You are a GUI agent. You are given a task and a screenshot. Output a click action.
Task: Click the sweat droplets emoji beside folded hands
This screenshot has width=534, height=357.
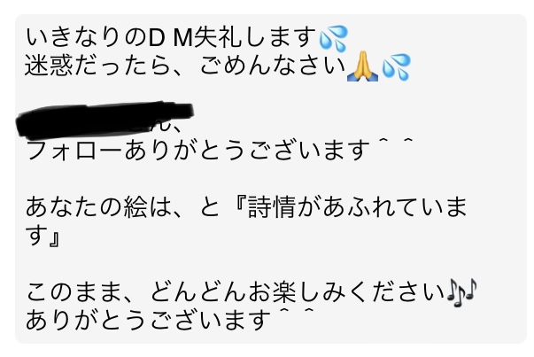click(396, 66)
